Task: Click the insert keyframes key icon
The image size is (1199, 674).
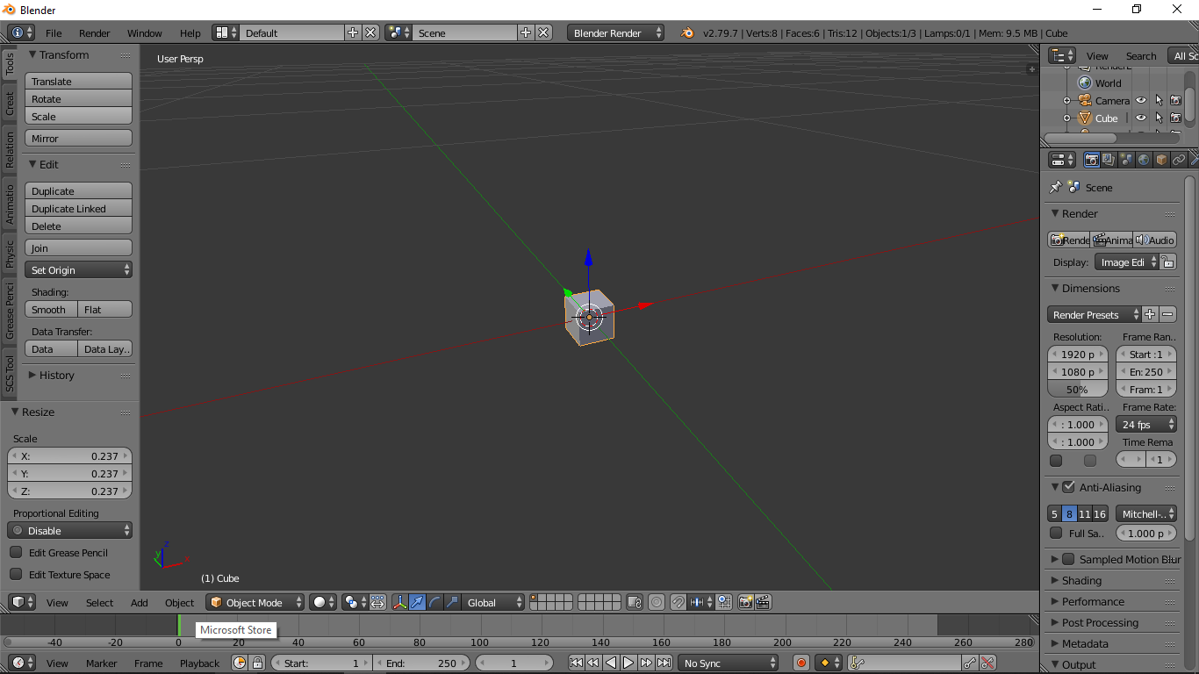Action: [970, 663]
